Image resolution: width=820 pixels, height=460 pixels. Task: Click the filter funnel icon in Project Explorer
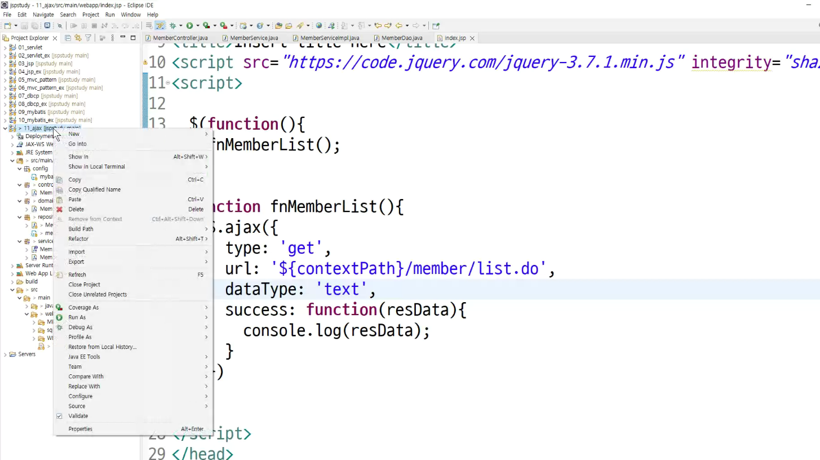point(88,38)
